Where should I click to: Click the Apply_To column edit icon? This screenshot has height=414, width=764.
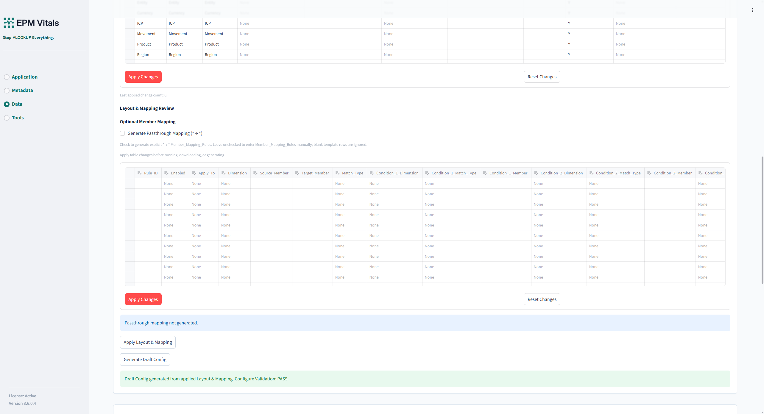194,173
